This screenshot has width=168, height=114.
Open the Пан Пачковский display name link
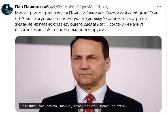click(x=32, y=7)
